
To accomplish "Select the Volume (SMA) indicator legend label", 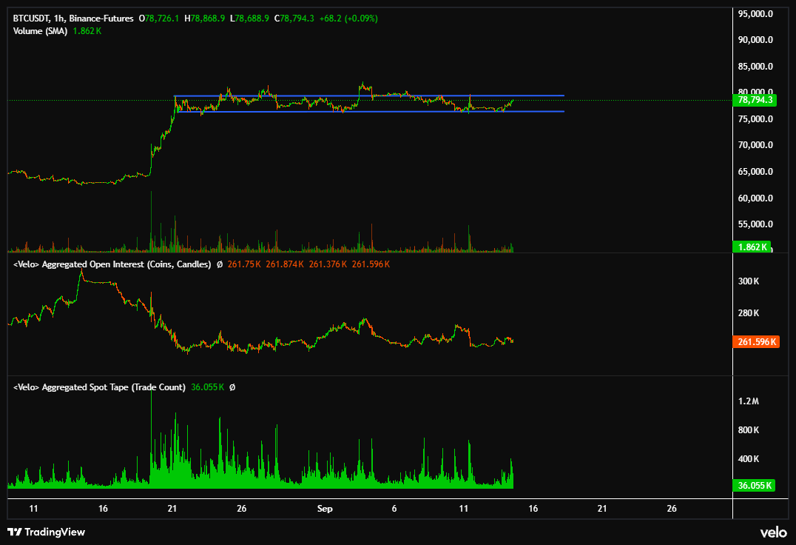I will pos(40,31).
